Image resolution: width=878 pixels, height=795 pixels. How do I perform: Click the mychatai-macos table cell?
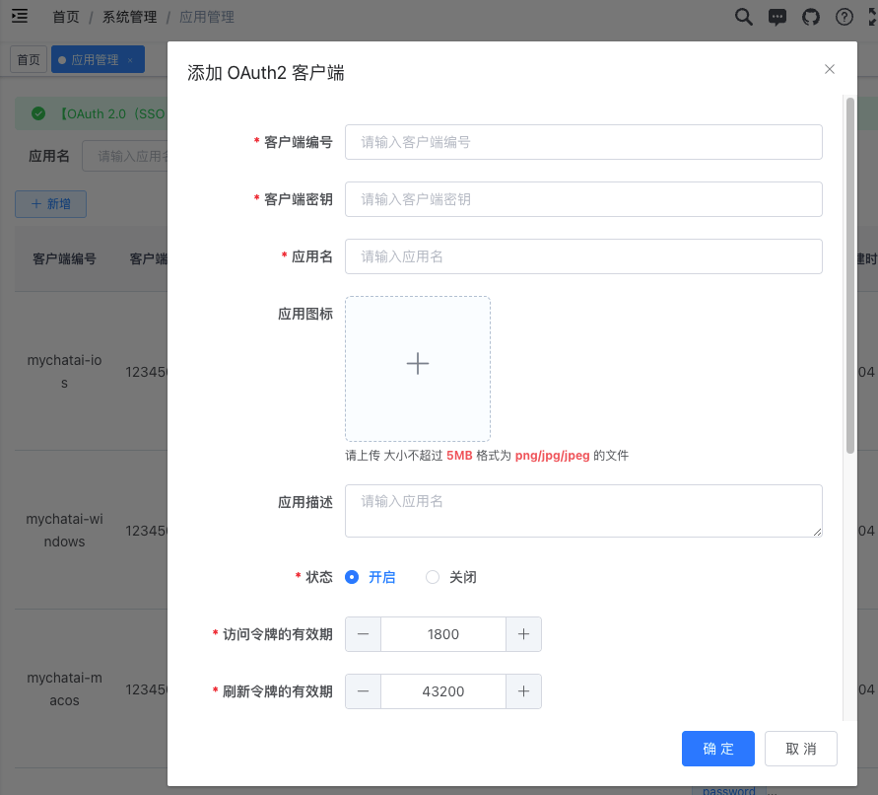tap(64, 688)
